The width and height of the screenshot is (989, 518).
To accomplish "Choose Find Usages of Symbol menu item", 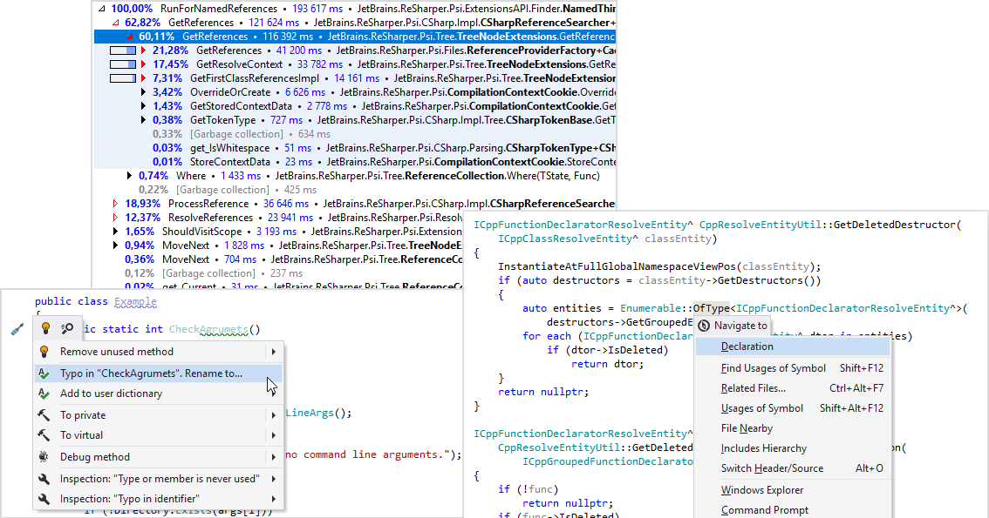I will [x=773, y=368].
